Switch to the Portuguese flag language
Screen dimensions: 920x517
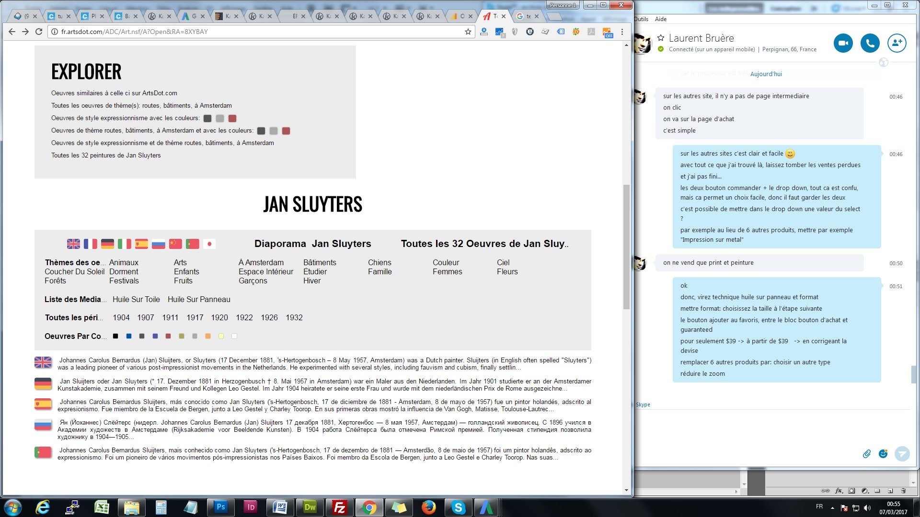click(x=192, y=244)
